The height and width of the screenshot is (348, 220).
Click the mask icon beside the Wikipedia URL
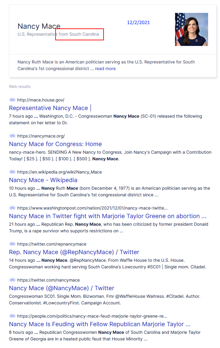point(12,172)
